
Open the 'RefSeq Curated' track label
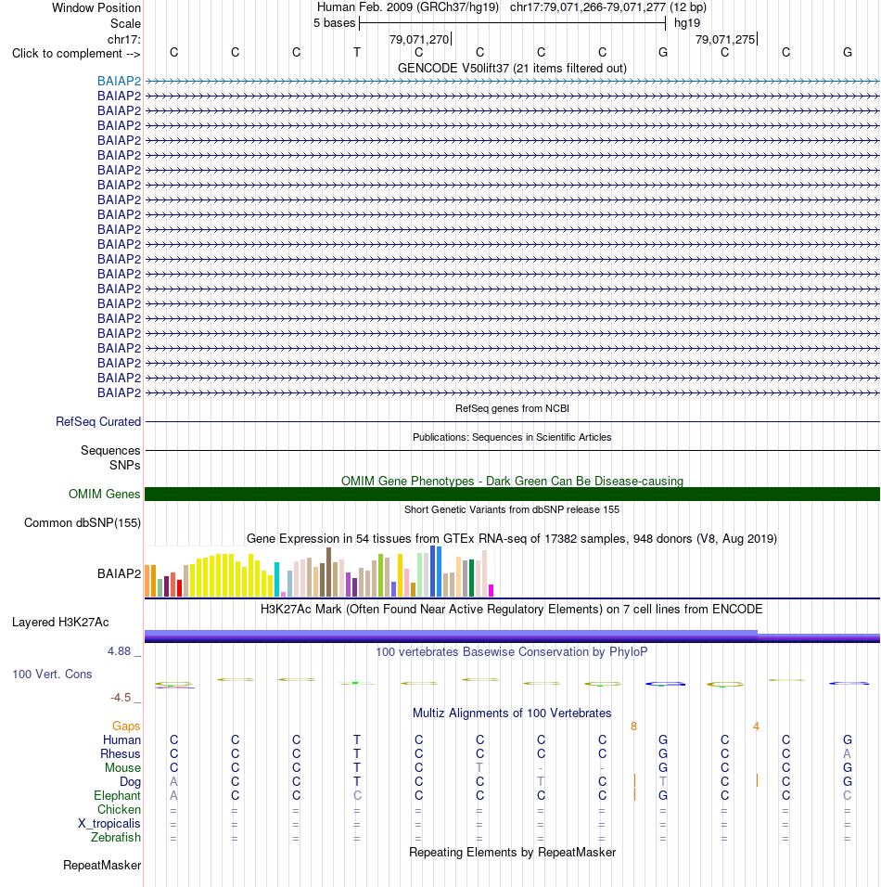point(98,422)
